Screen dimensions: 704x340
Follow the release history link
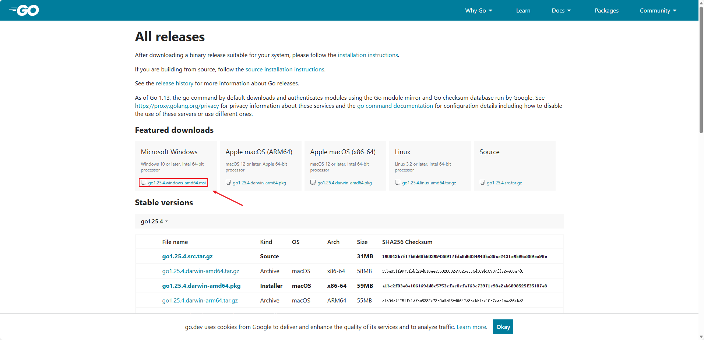click(175, 83)
